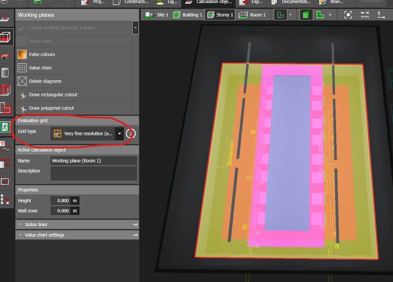The width and height of the screenshot is (393, 282).
Task: Switch to the Light mode tab
Action: pyautogui.click(x=167, y=2)
